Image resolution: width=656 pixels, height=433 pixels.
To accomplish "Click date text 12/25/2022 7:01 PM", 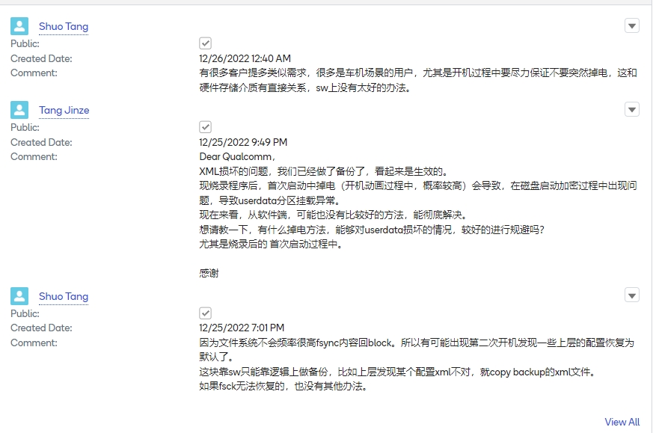I will pyautogui.click(x=242, y=328).
